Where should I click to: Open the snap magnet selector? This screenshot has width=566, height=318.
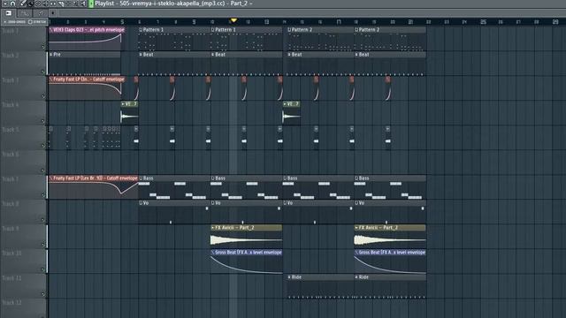[12, 4]
